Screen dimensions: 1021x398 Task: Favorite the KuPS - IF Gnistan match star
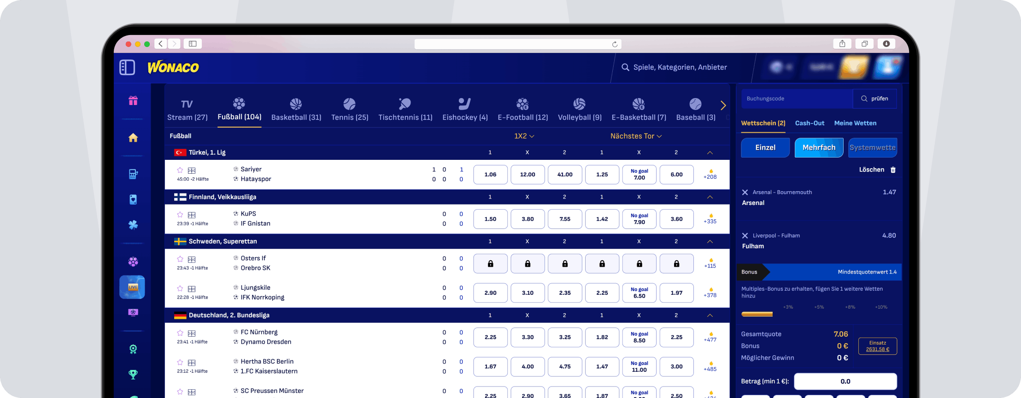click(180, 215)
